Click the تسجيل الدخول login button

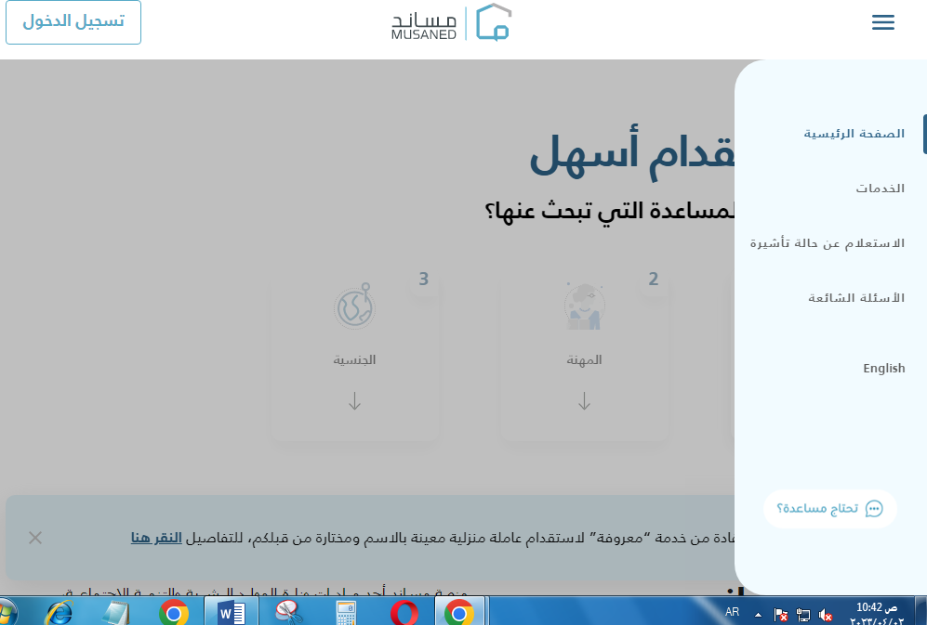[x=73, y=22]
